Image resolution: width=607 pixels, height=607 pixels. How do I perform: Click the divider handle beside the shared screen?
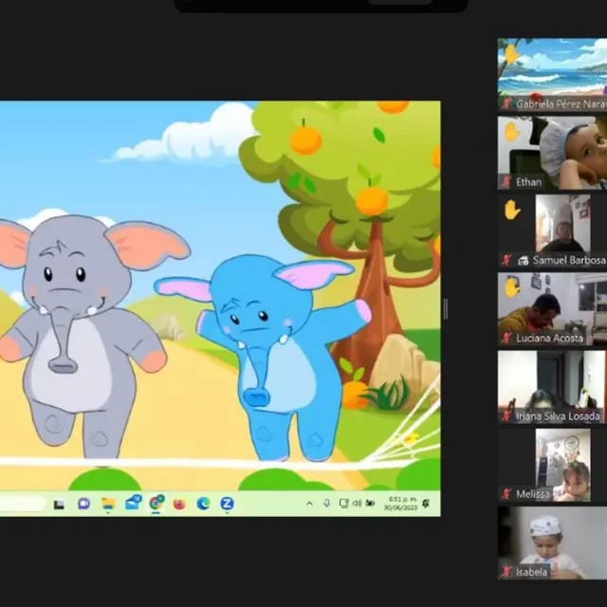pyautogui.click(x=445, y=309)
